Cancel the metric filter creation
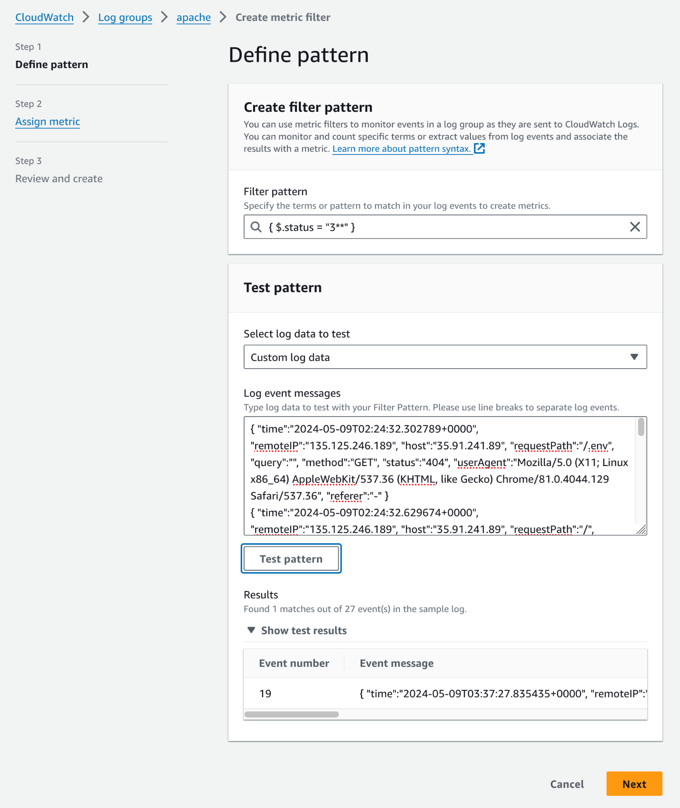 coord(567,784)
